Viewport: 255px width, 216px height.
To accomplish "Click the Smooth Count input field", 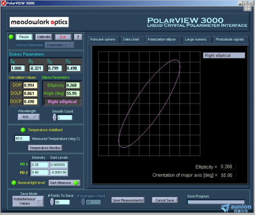I will (65, 118).
